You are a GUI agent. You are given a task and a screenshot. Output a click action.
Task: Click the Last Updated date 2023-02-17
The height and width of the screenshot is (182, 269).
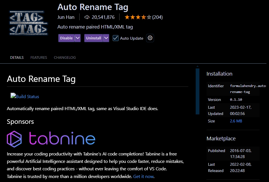pos(240,110)
